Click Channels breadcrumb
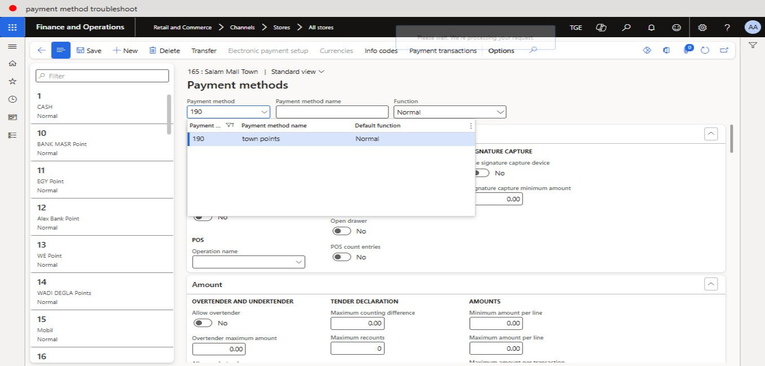 pos(242,27)
